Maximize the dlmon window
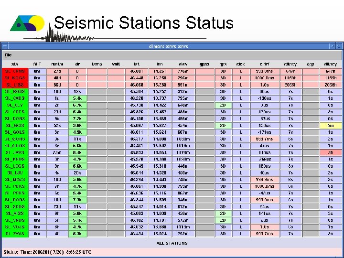This screenshot has height=258, width=344. [333, 46]
